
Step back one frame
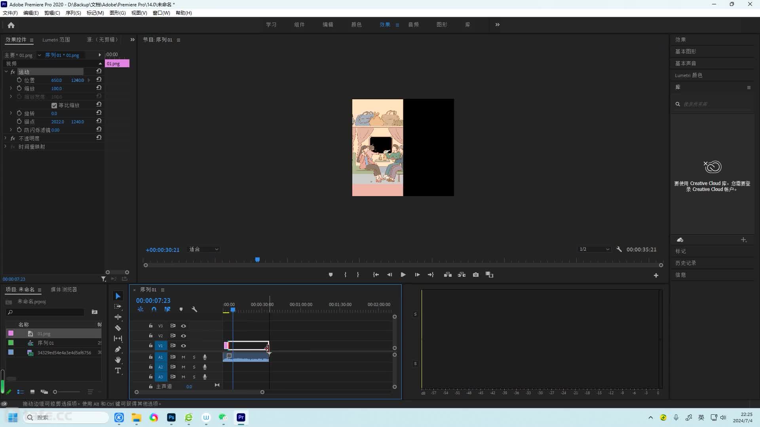point(389,275)
